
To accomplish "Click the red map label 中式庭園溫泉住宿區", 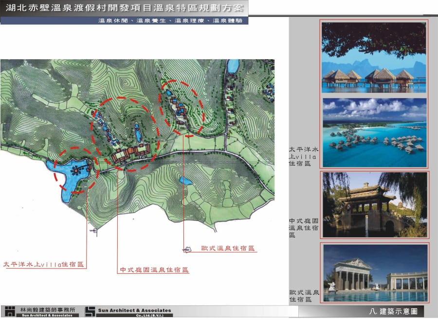I will tap(154, 270).
